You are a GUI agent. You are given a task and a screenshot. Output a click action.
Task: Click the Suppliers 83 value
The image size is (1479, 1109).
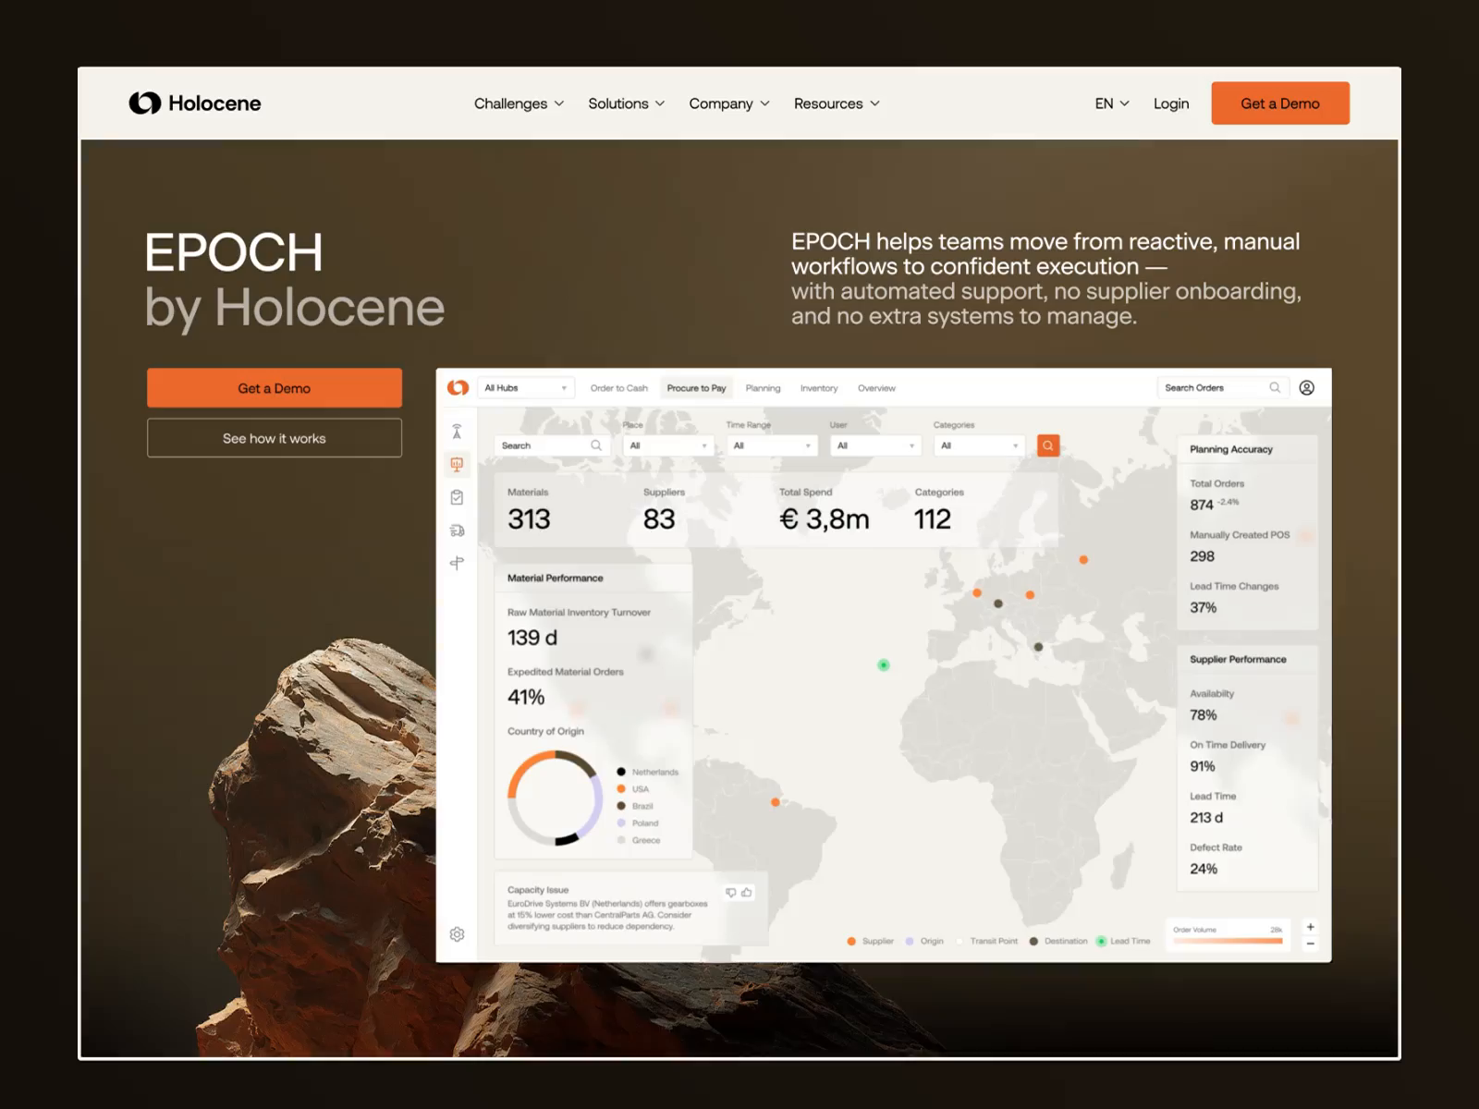pos(659,519)
